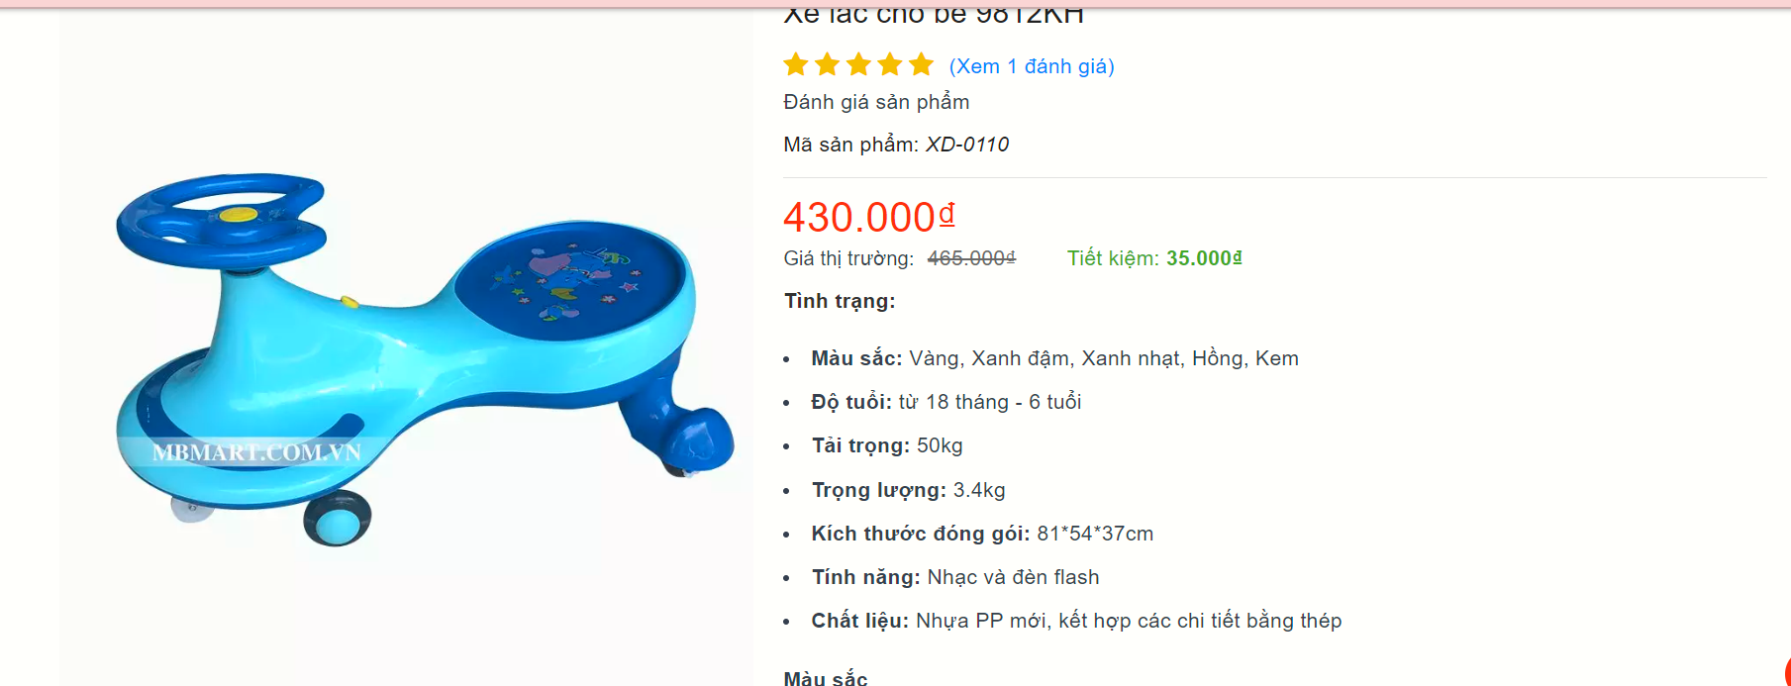Open the "Xem 1 đánh giá" reviews link
The height and width of the screenshot is (686, 1791).
click(1032, 66)
